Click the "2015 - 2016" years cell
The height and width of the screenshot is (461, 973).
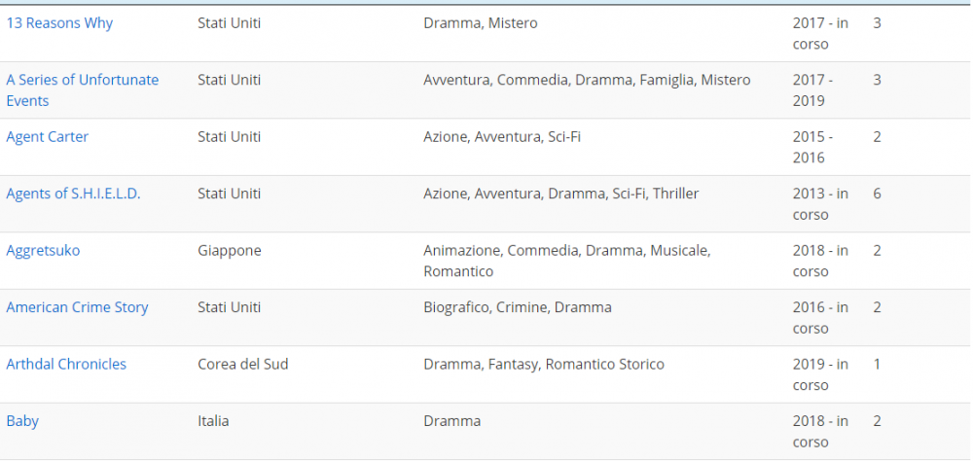pyautogui.click(x=811, y=147)
